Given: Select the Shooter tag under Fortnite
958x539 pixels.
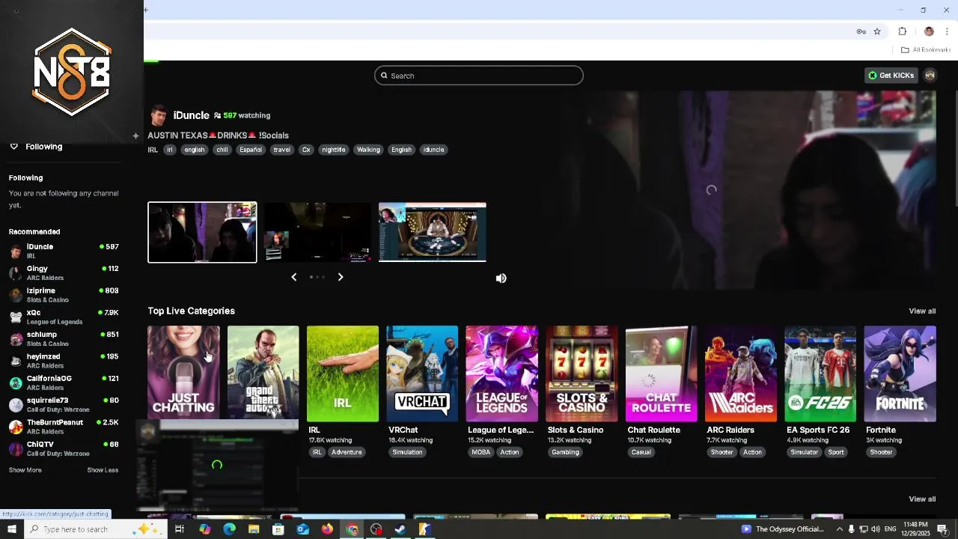Looking at the screenshot, I should pos(881,452).
